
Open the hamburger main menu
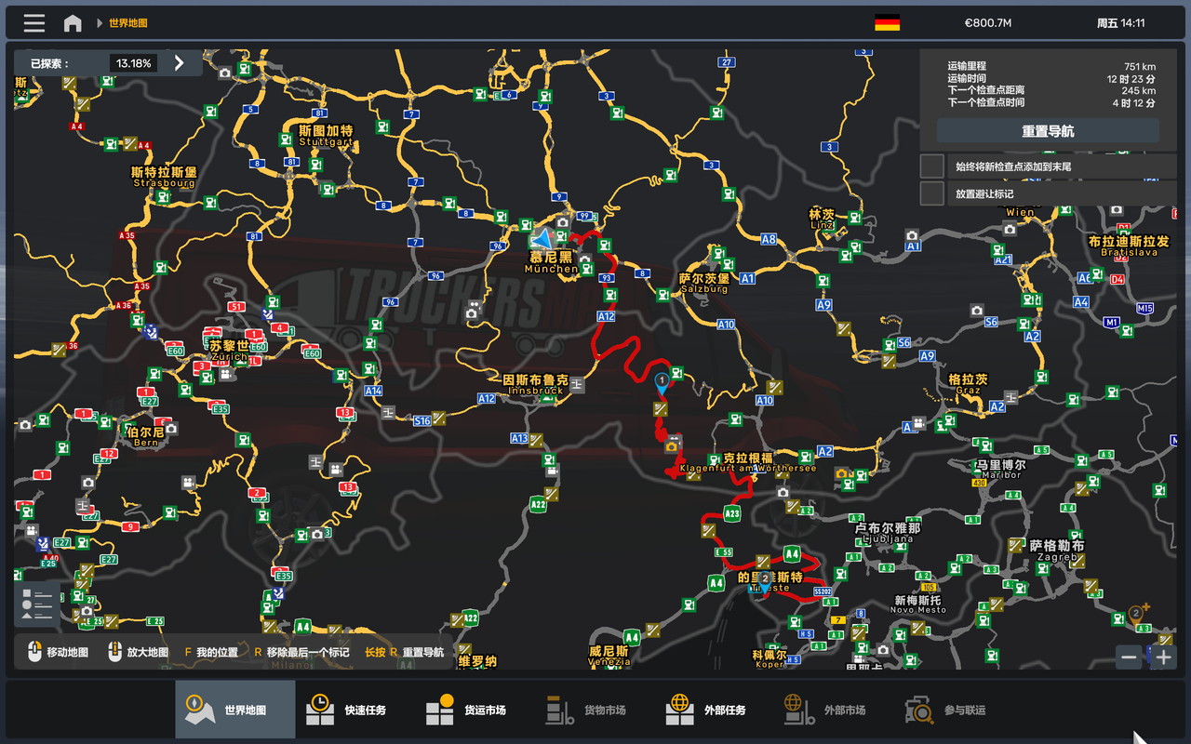coord(34,23)
